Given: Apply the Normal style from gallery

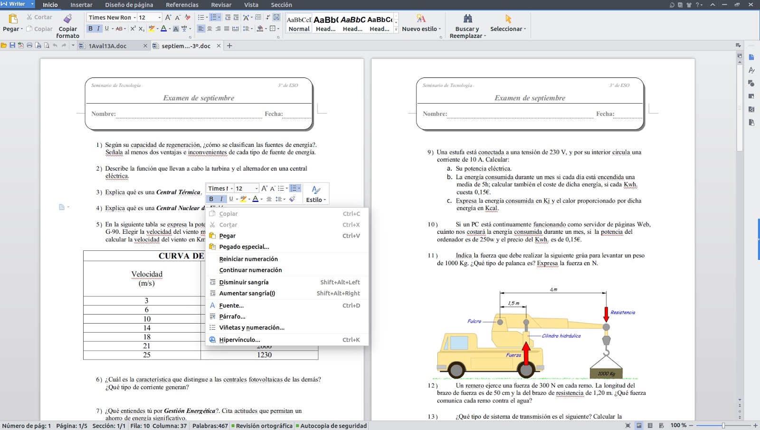Looking at the screenshot, I should pyautogui.click(x=299, y=23).
